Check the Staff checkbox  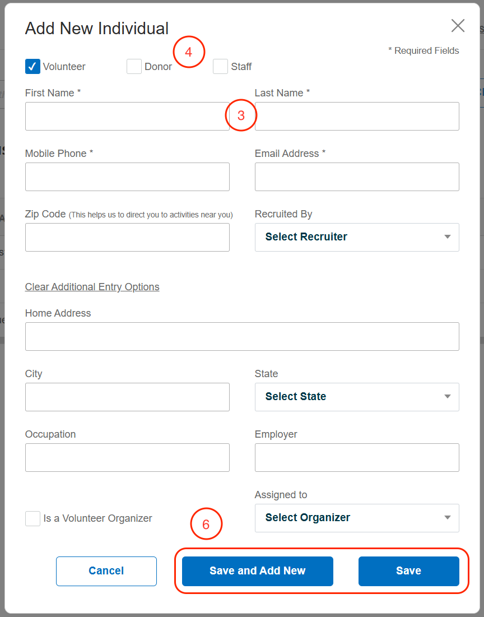click(220, 67)
